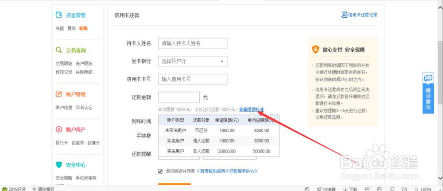Click the 交易查询 magnifier icon

click(59, 50)
